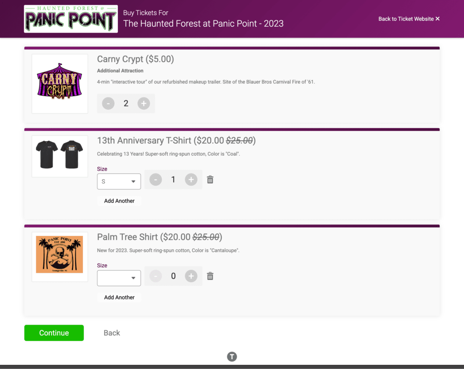The image size is (464, 369).
Task: Add Another size for Palm Tree Shirt
Action: coord(119,297)
